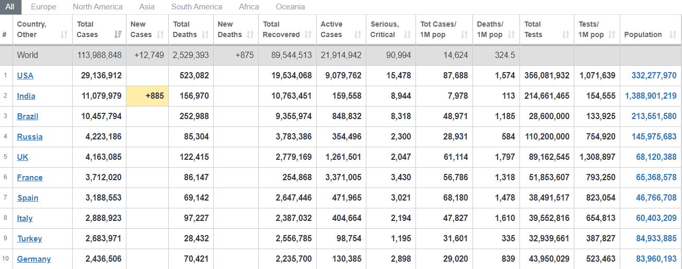The height and width of the screenshot is (269, 682).
Task: Sort table by Total Cases column icon
Action: click(118, 35)
